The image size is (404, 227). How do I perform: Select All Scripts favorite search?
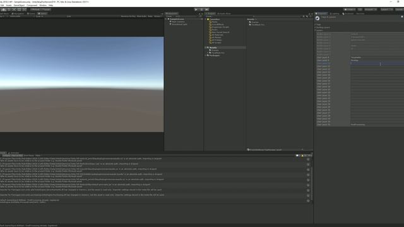[217, 42]
